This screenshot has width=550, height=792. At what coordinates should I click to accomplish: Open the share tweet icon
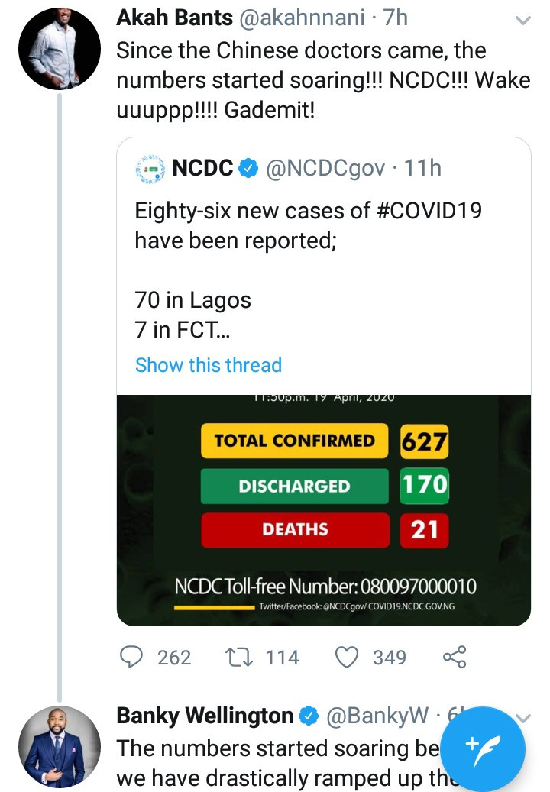pos(455,657)
